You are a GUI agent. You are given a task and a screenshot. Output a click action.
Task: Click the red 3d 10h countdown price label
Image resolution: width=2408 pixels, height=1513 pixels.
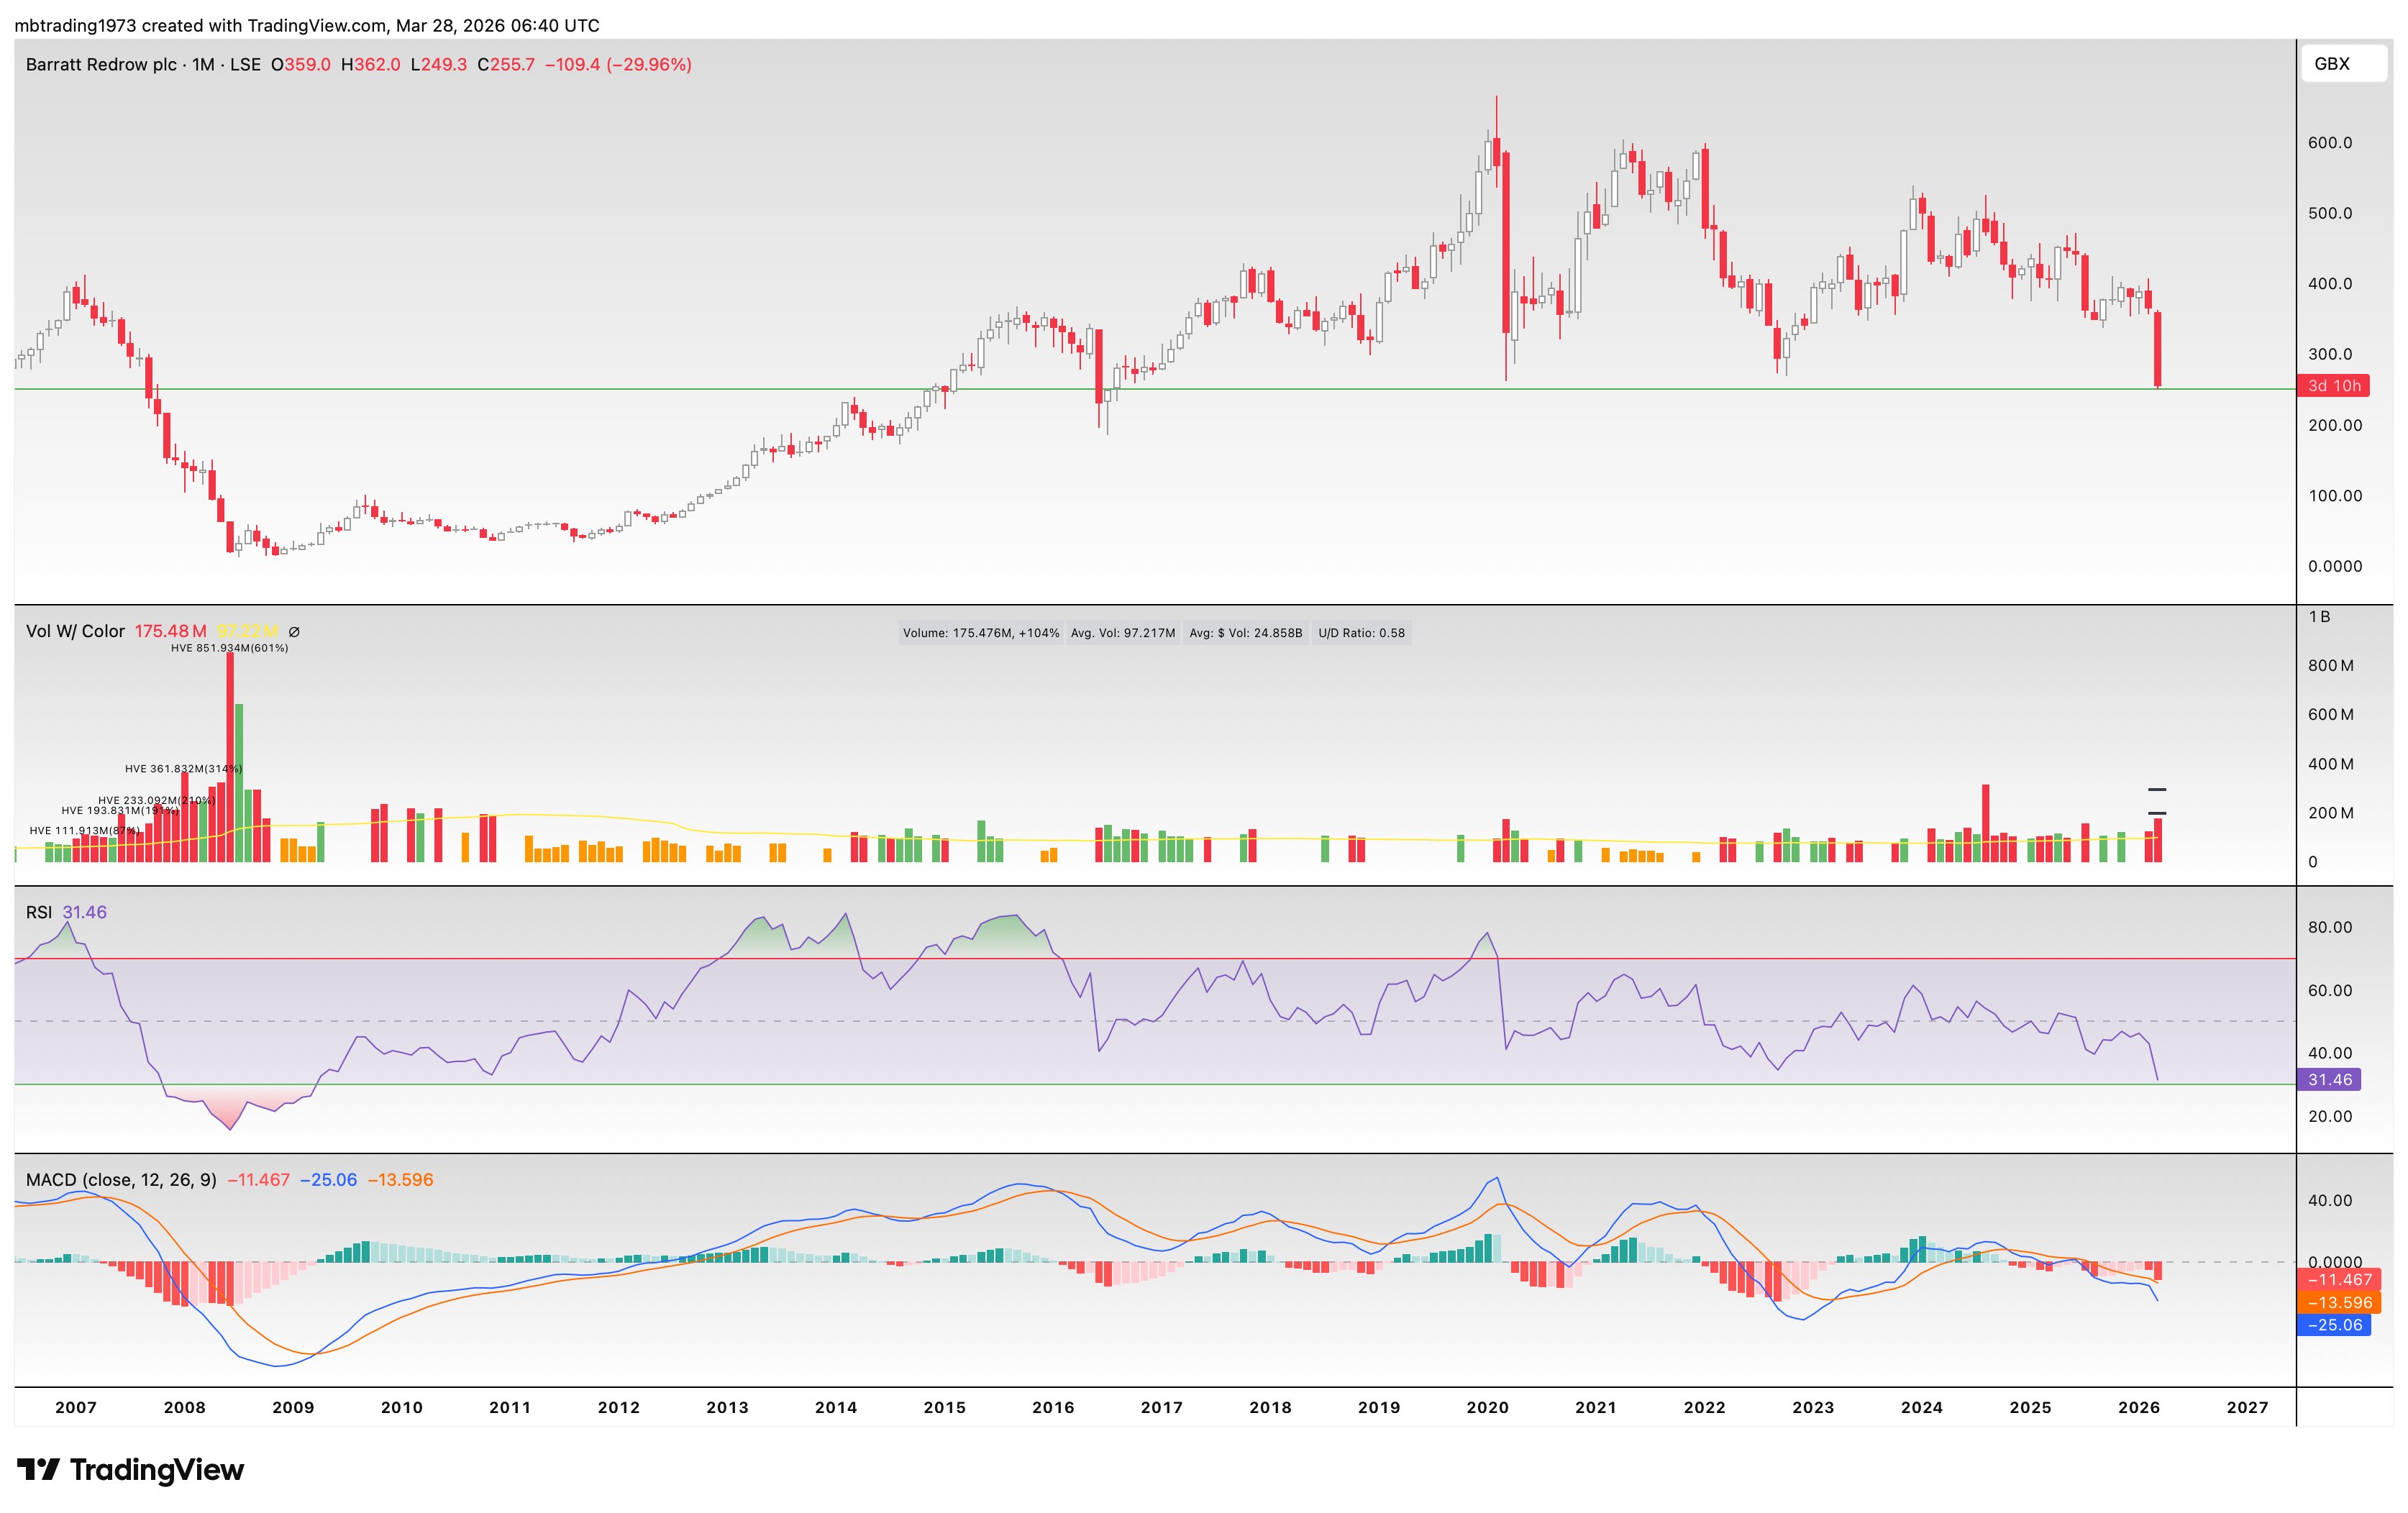click(2334, 385)
